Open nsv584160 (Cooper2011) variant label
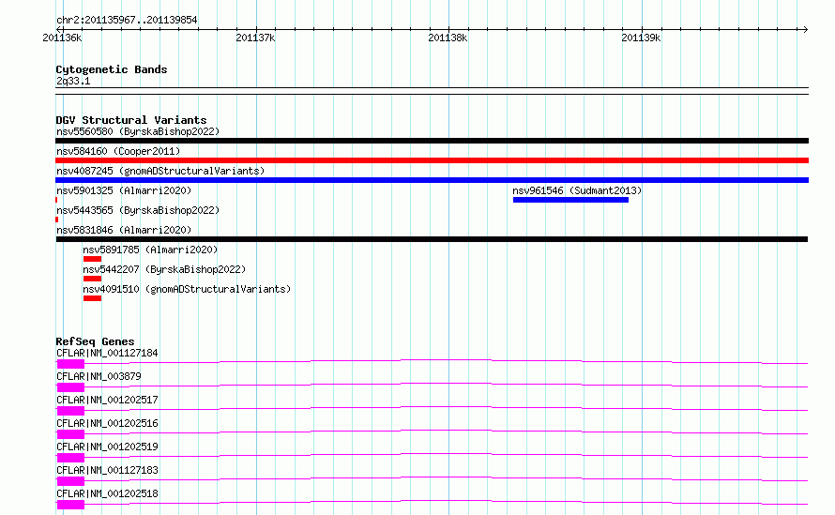 (x=118, y=151)
